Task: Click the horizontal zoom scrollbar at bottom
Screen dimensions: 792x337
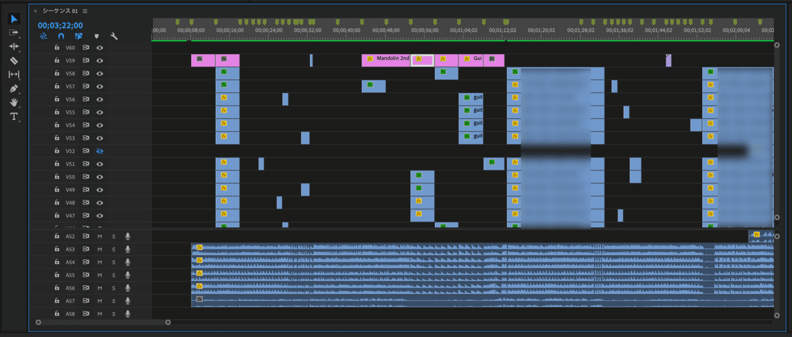Action: click(x=103, y=322)
